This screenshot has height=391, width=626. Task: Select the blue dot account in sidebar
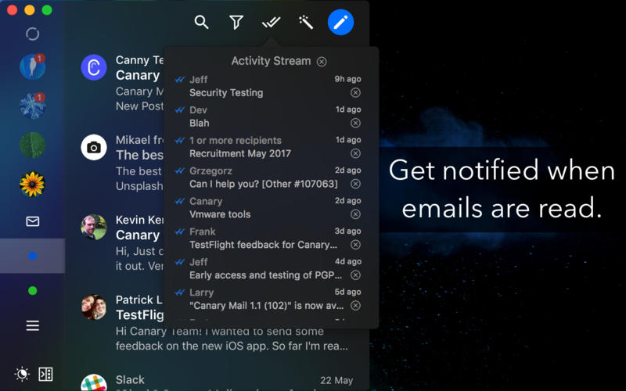coord(33,256)
